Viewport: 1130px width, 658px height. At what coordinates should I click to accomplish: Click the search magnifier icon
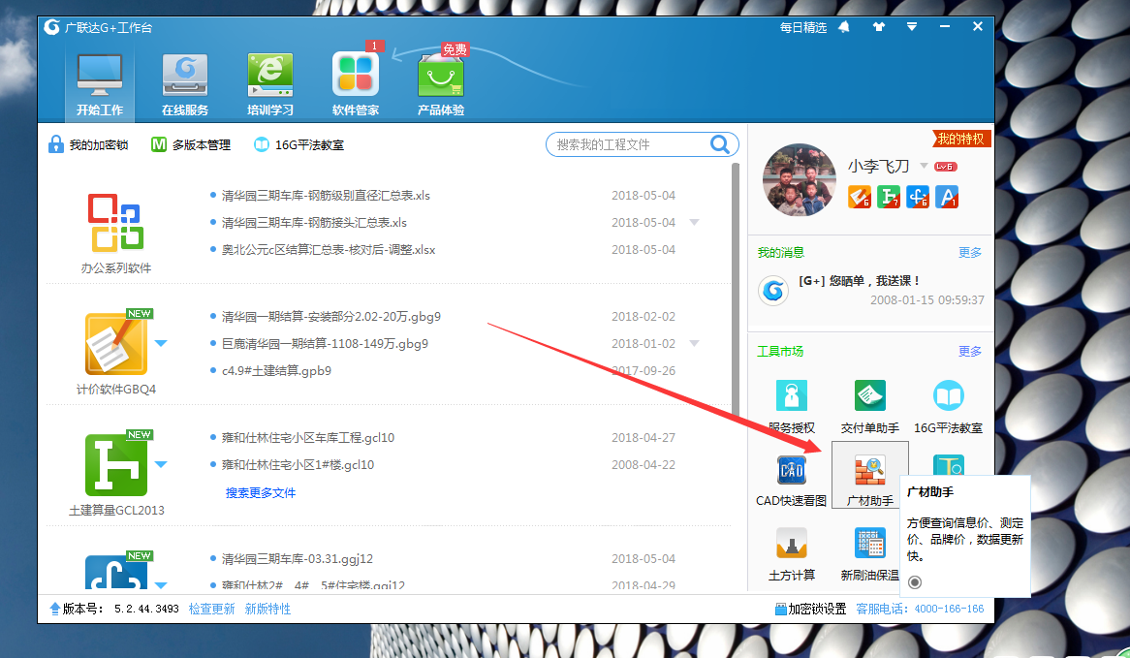[x=719, y=144]
